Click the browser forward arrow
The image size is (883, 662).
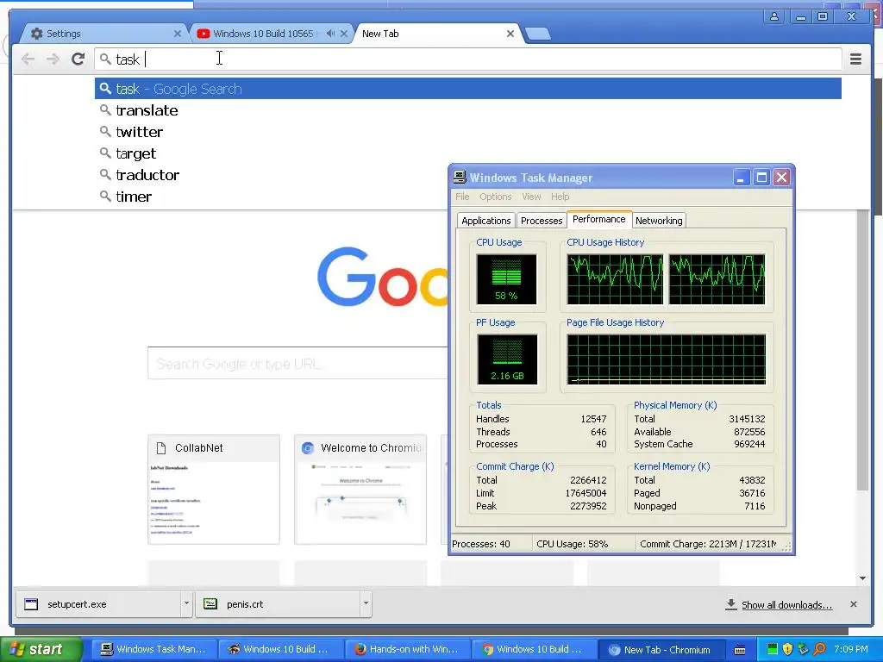pos(53,59)
